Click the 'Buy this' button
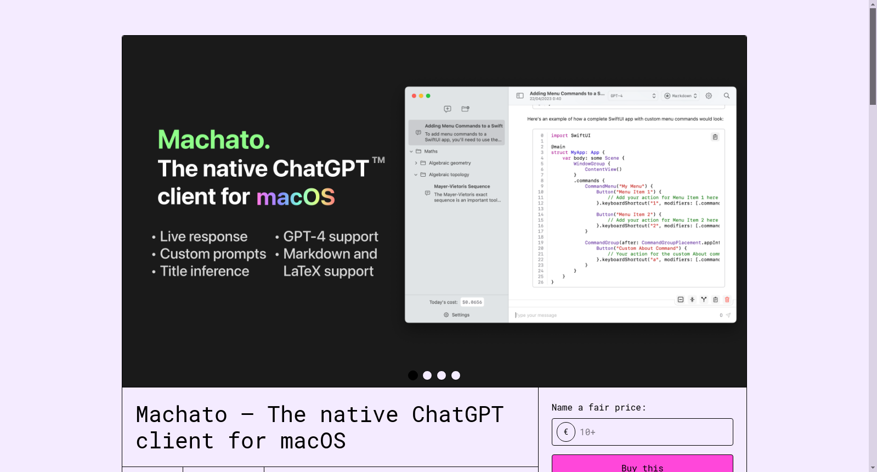Viewport: 877px width, 472px height. coord(642,464)
